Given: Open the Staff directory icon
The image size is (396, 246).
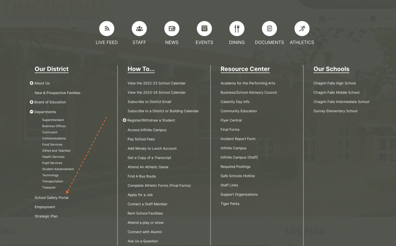Looking at the screenshot, I should click(x=139, y=29).
